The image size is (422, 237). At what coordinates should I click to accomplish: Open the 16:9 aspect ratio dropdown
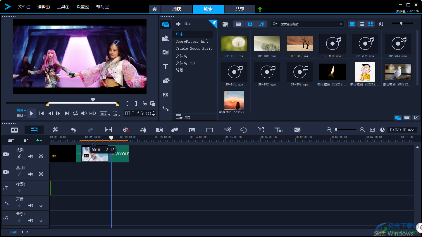point(105,114)
